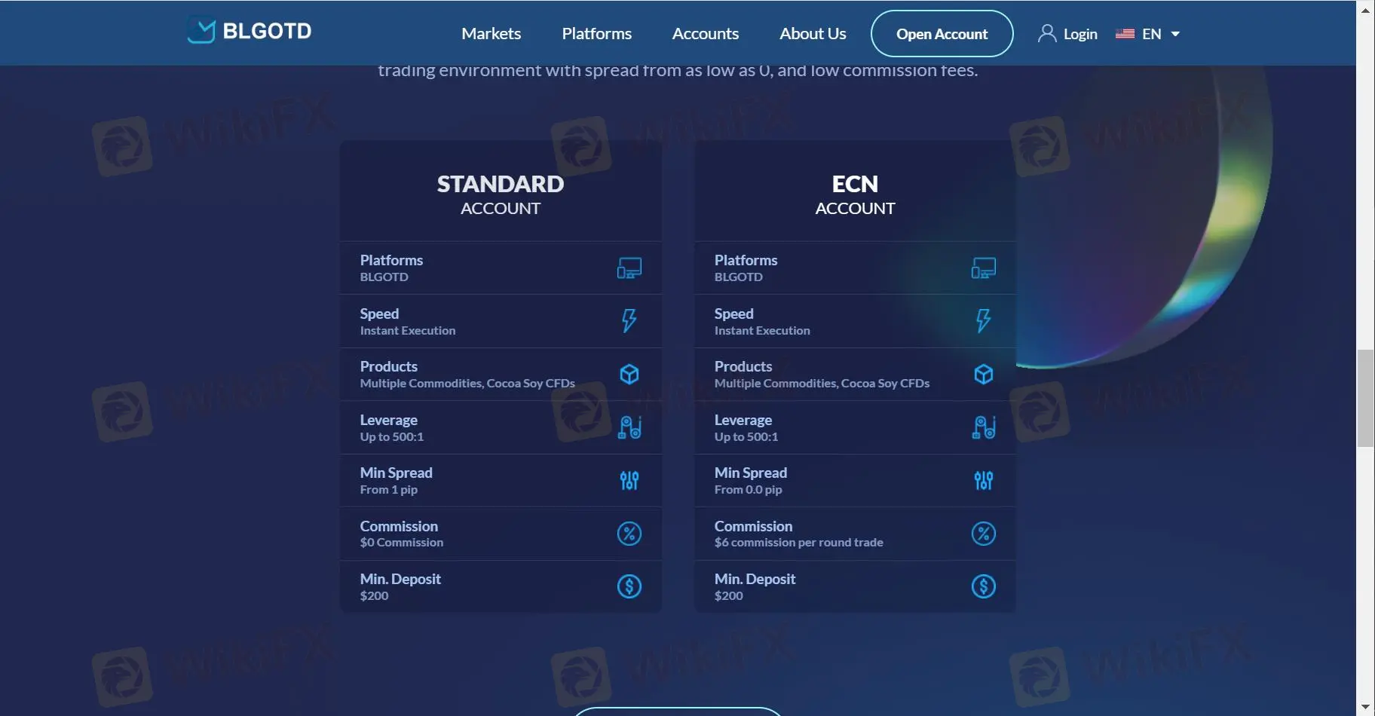Click the Login link

[x=1079, y=33]
